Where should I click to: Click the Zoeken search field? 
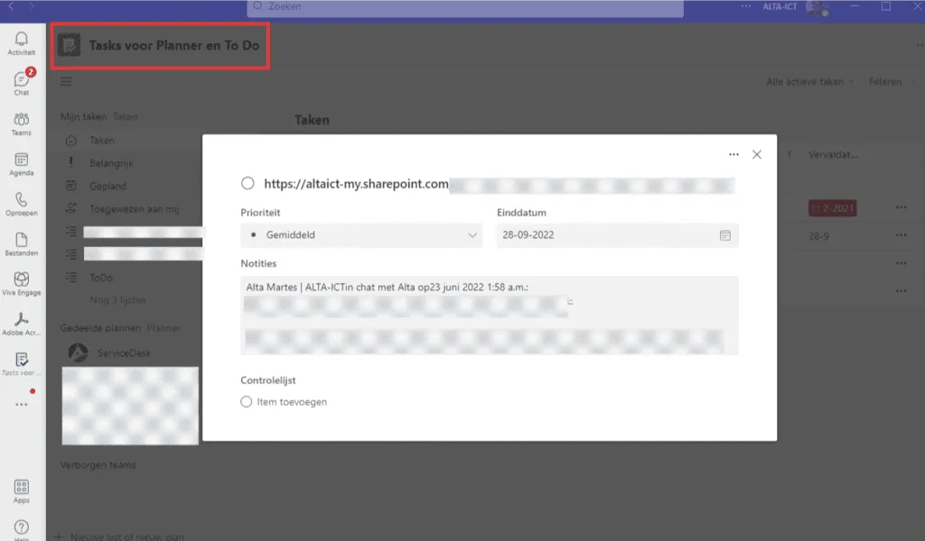click(465, 7)
